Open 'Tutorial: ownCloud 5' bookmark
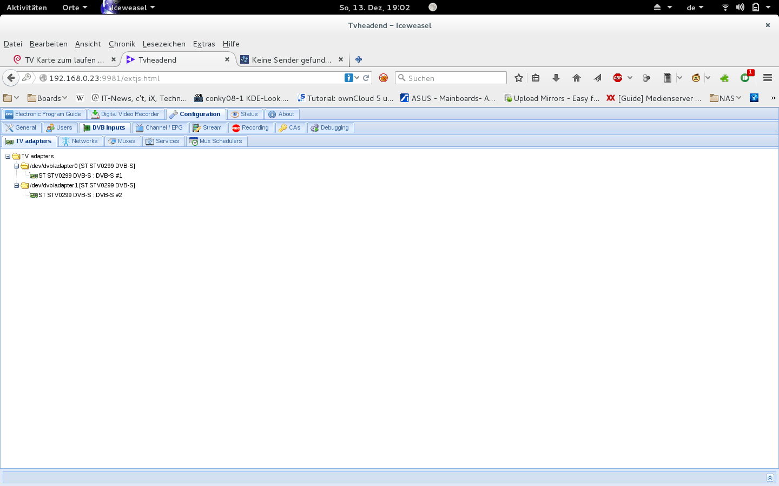Image resolution: width=779 pixels, height=486 pixels. click(346, 98)
